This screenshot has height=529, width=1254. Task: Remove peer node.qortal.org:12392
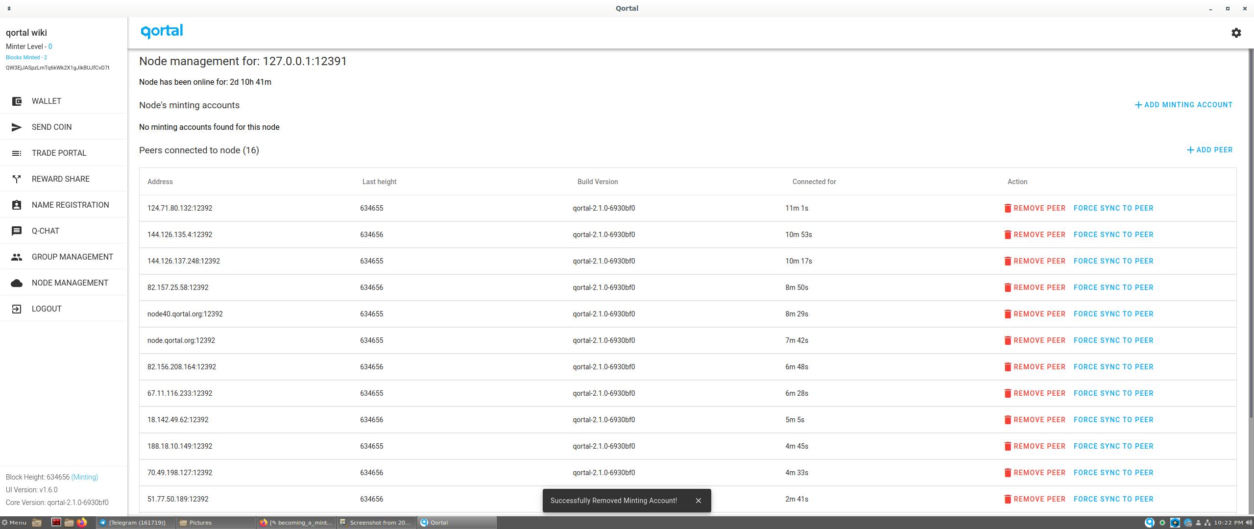click(1035, 340)
